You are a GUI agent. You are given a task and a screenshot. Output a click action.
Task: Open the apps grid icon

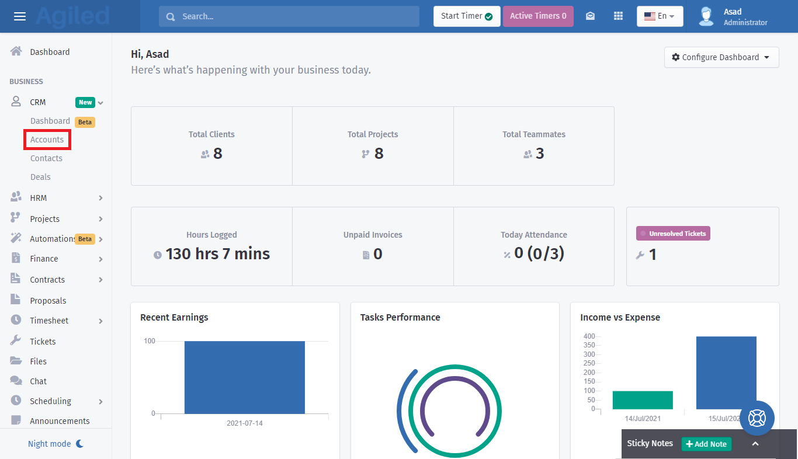pos(618,16)
